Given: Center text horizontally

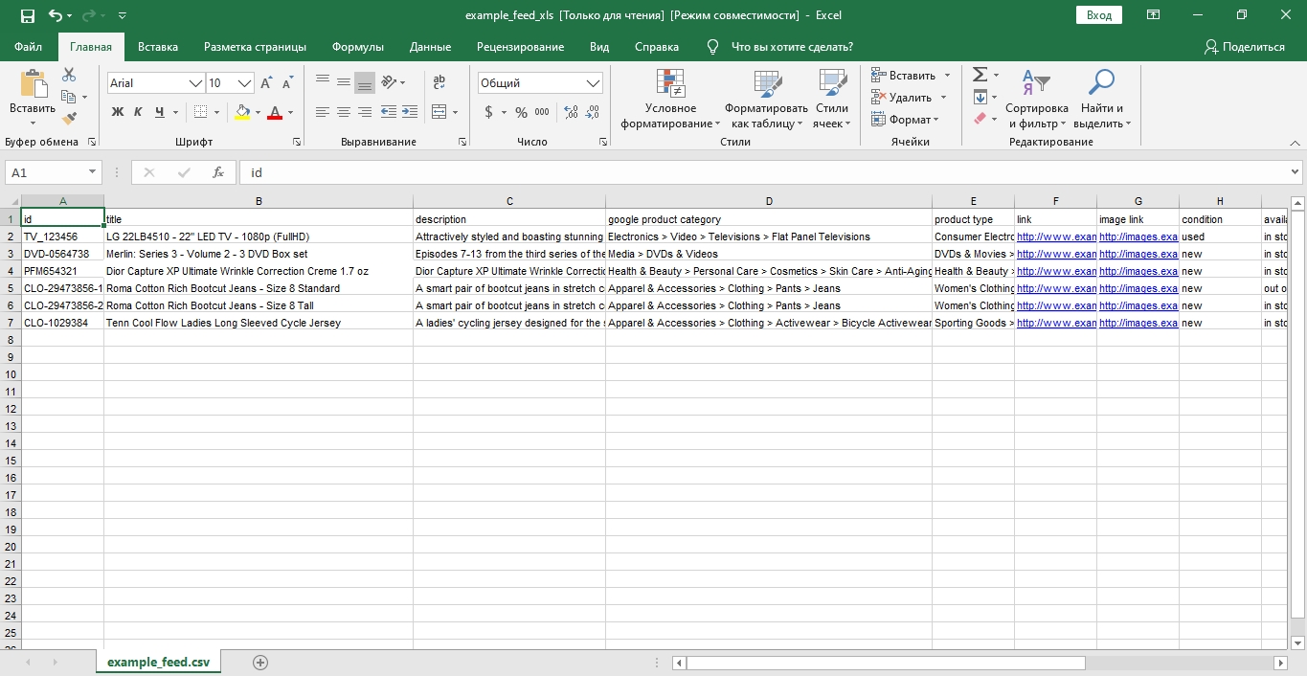Looking at the screenshot, I should (x=344, y=112).
